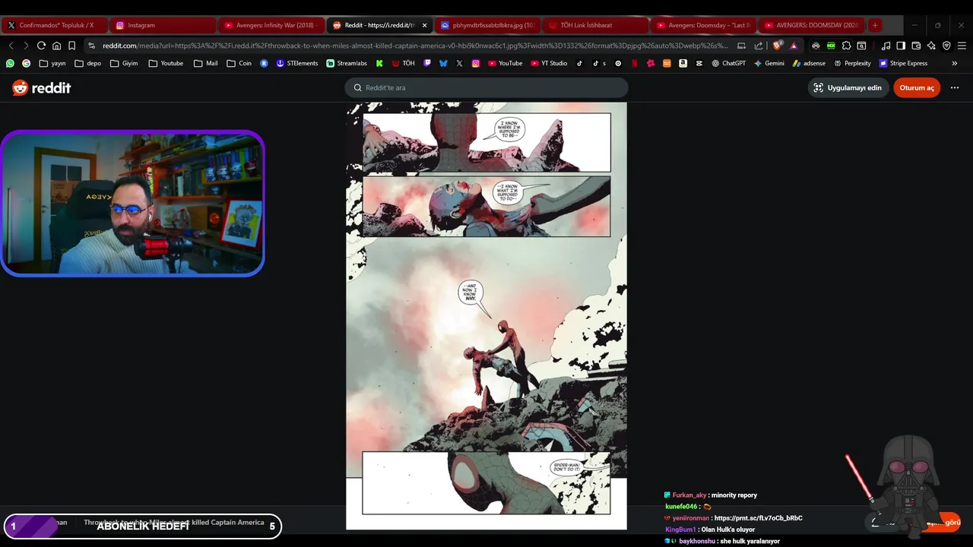Switch to the TÖH Link İstihbarat tab
The width and height of the screenshot is (973, 547).
(596, 25)
